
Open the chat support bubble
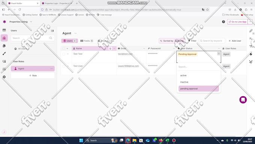point(243,100)
